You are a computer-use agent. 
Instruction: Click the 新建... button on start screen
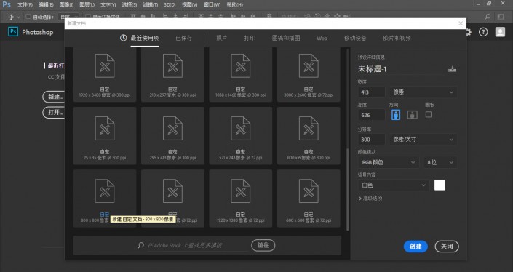pos(55,97)
